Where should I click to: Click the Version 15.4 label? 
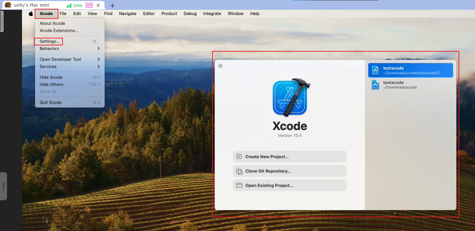(x=290, y=136)
